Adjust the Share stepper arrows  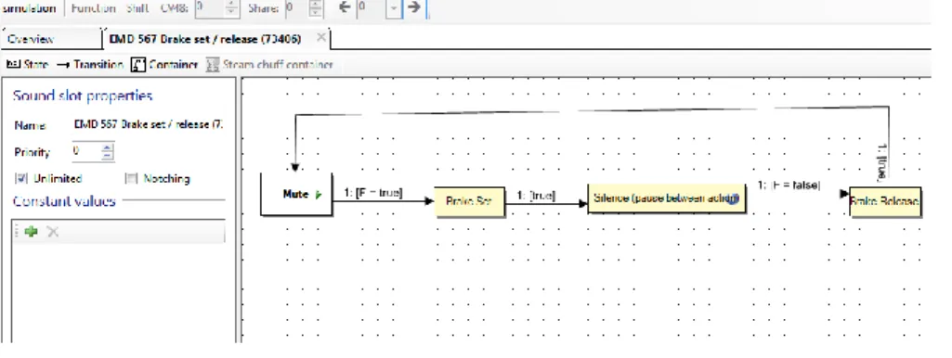[x=315, y=8]
